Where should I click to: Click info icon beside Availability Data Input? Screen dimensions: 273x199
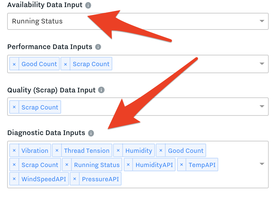click(88, 5)
